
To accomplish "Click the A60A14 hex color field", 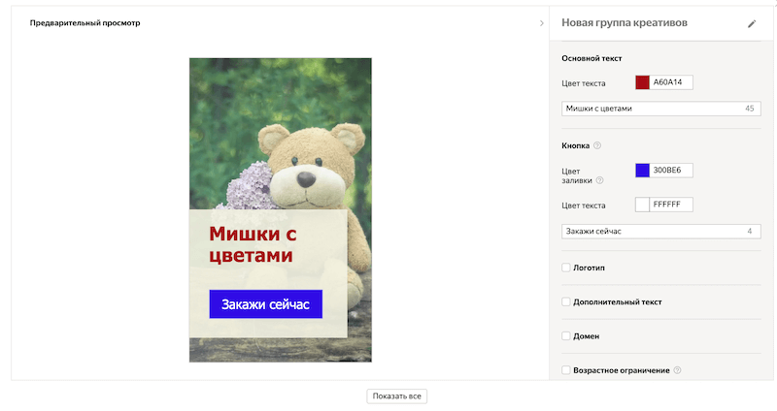I will point(672,82).
